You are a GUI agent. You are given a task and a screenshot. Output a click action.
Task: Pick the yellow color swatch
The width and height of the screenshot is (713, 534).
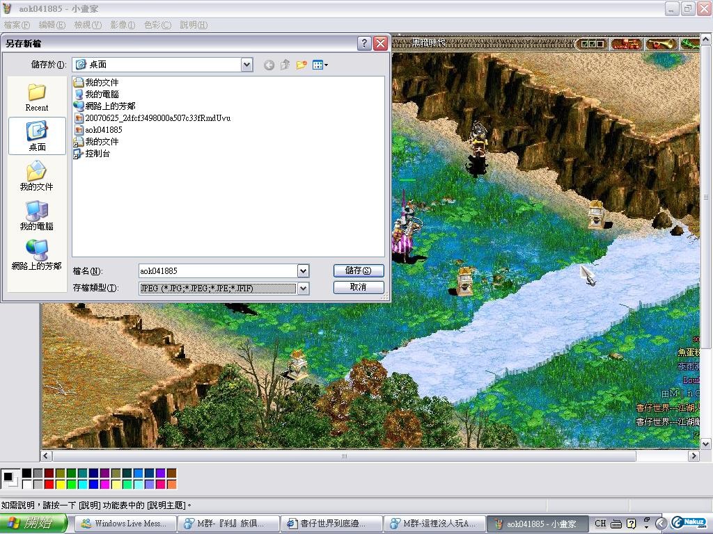point(60,484)
